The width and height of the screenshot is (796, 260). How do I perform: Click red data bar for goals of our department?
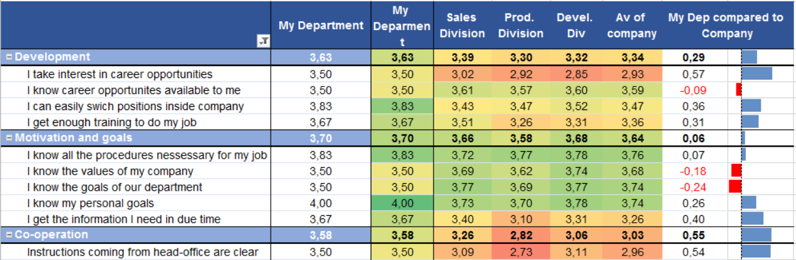[735, 187]
